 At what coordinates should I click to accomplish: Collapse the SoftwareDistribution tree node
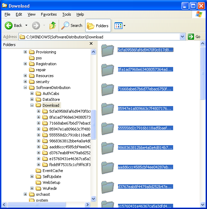(25, 88)
